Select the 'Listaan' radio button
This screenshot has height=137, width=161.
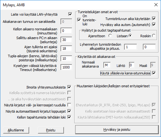pos(130,36)
